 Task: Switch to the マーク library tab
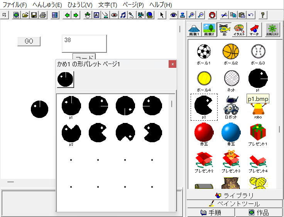click(254, 30)
